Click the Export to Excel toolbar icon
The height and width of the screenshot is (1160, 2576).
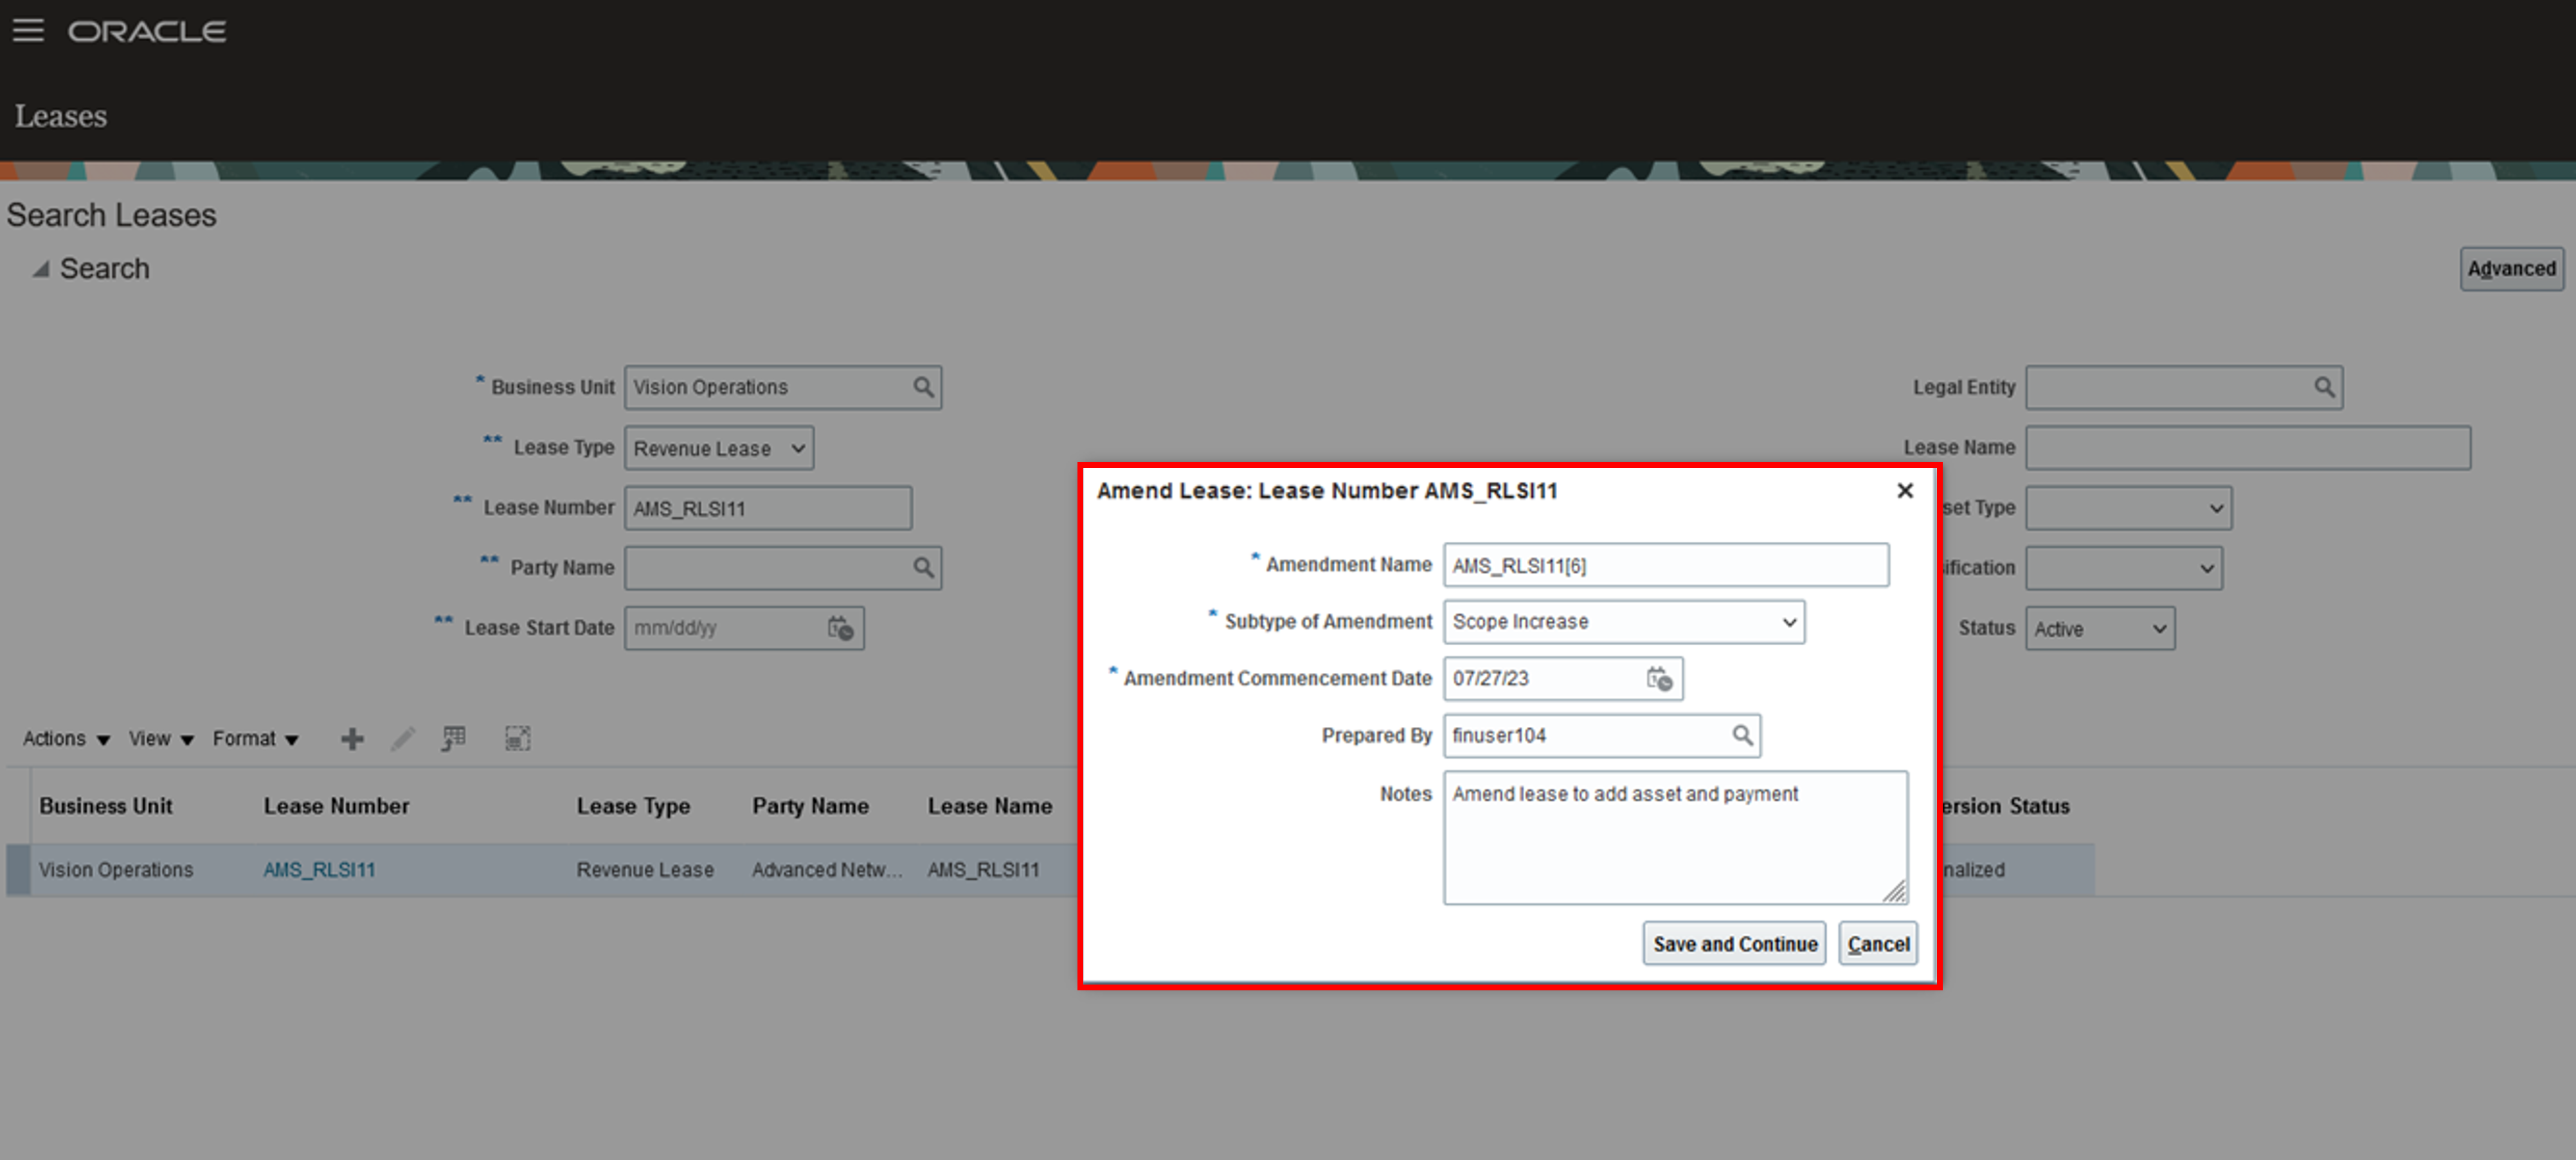point(454,739)
